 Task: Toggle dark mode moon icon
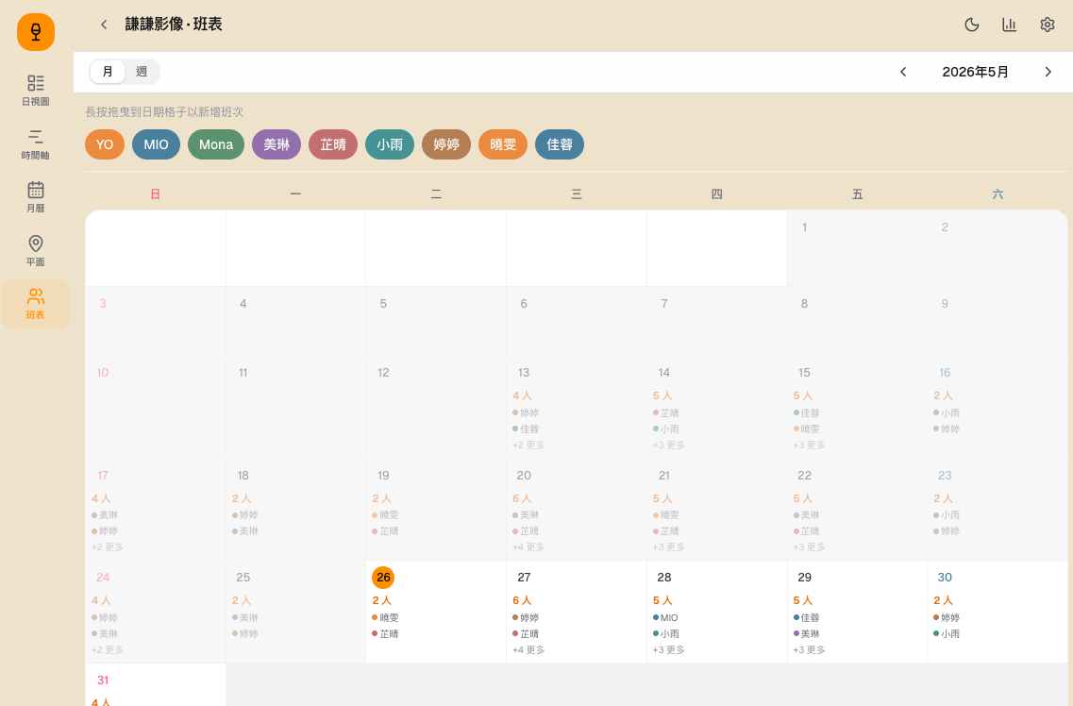972,25
